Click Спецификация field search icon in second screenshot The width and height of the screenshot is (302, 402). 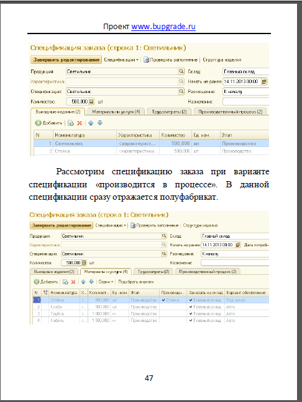point(164,254)
